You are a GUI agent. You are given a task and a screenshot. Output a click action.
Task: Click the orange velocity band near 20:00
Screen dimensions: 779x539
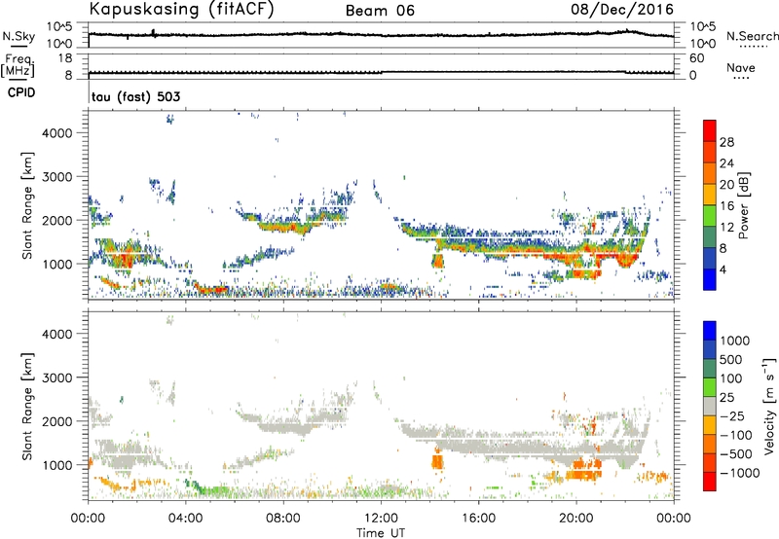pos(582,475)
